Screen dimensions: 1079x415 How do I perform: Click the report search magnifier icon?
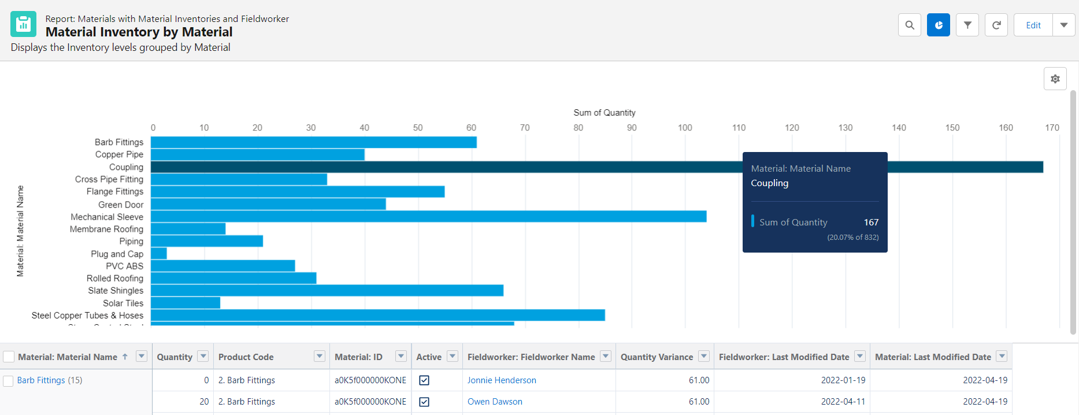coord(909,25)
